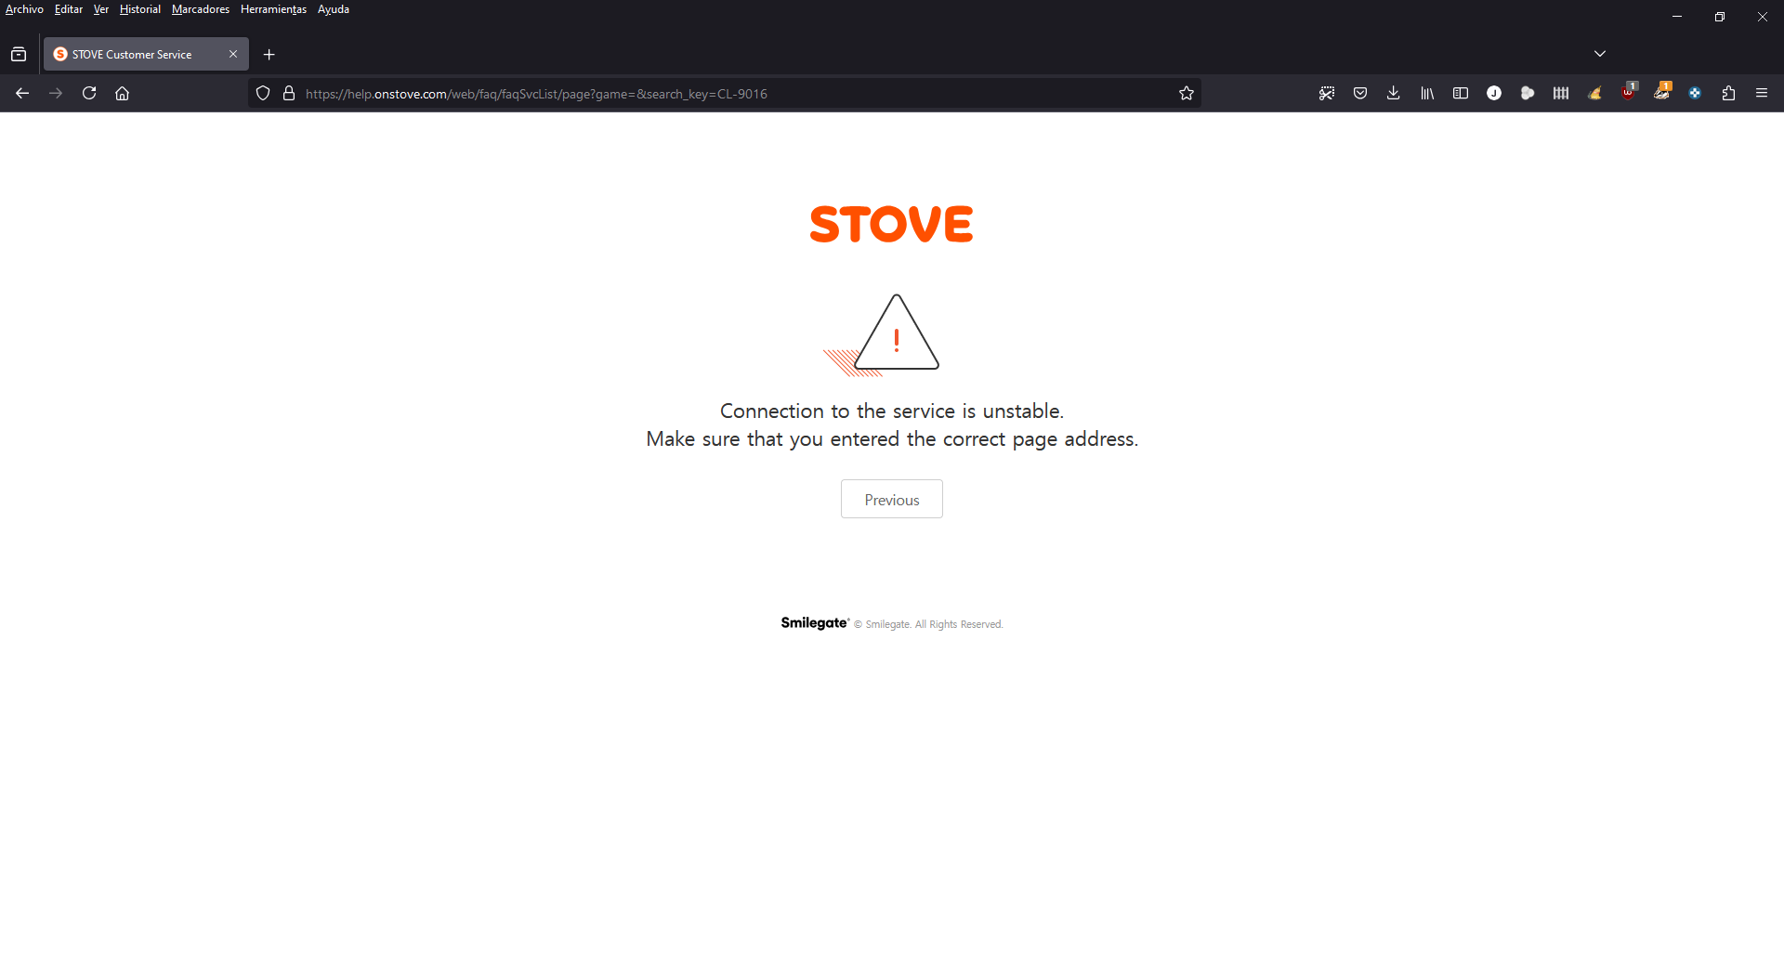Image resolution: width=1784 pixels, height=966 pixels.
Task: Open the Library bookshelf icon
Action: coord(1427,93)
